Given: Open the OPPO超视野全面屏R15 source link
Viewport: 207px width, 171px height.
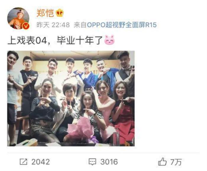Looking at the screenshot, I should point(122,25).
